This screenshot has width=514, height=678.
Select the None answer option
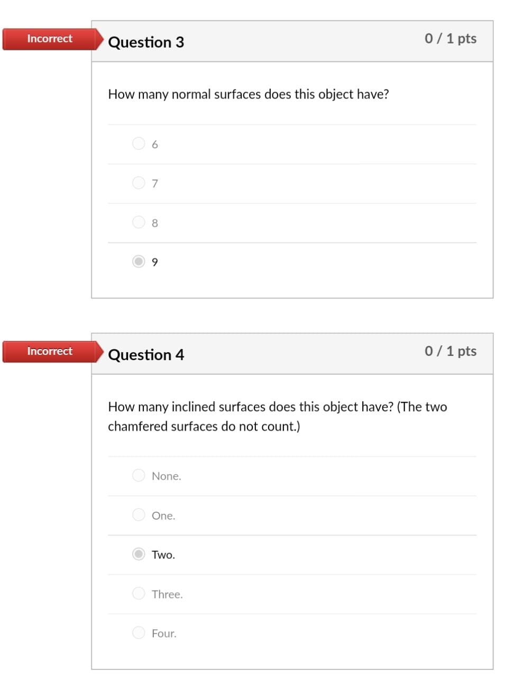pyautogui.click(x=139, y=475)
